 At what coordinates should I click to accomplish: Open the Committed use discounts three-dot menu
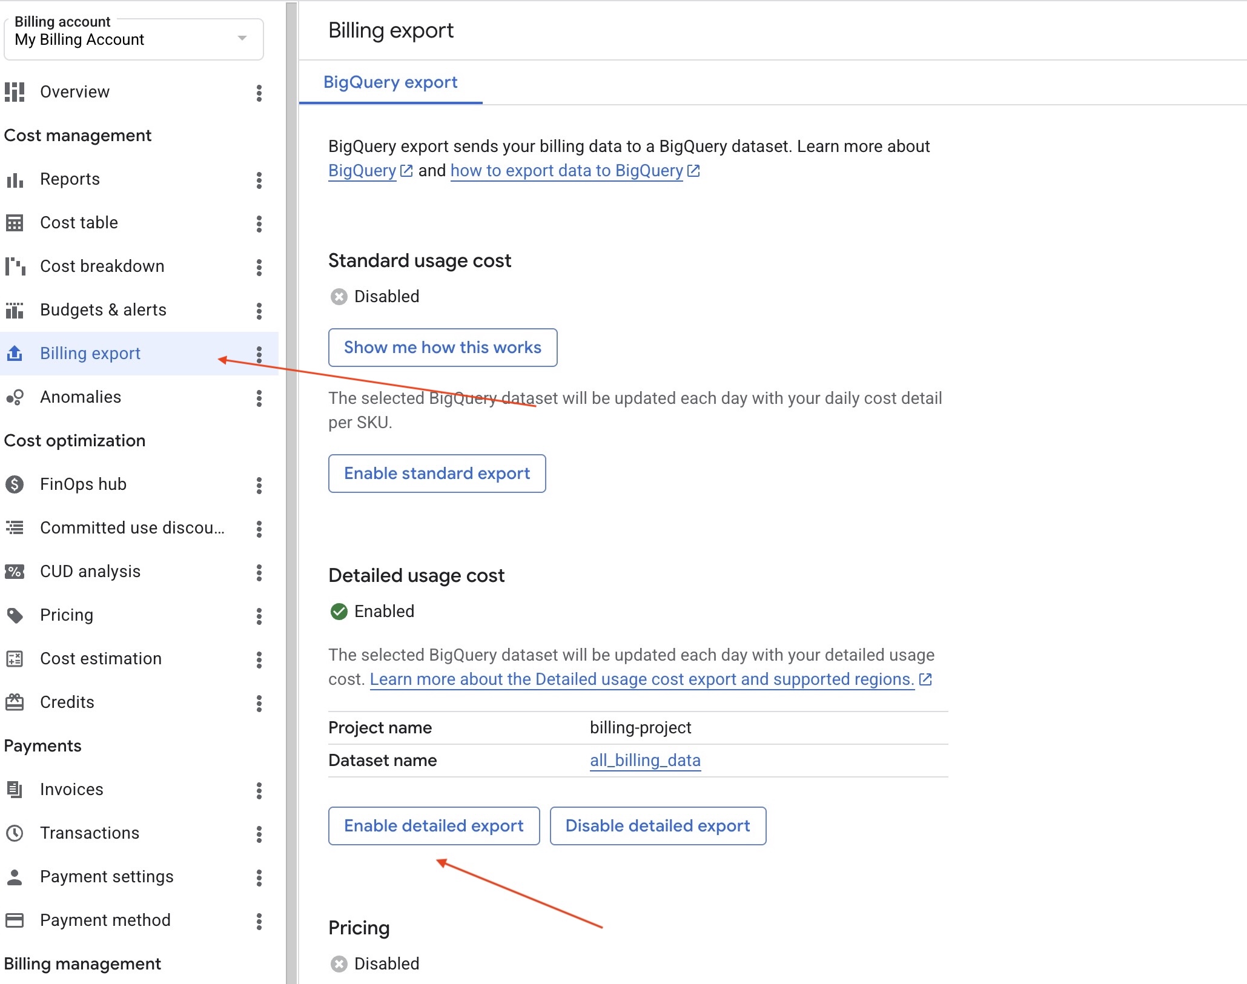point(259,529)
